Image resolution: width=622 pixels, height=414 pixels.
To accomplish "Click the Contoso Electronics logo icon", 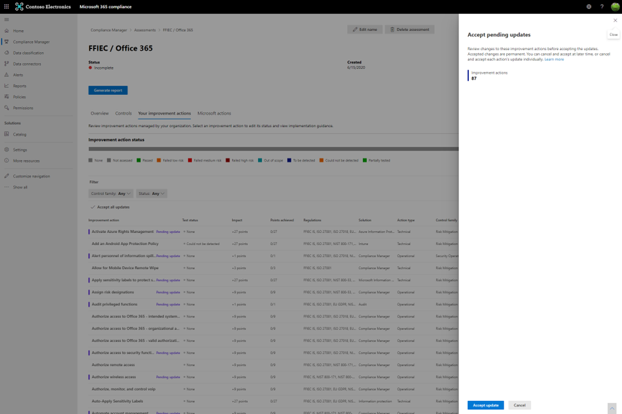I will click(19, 6).
